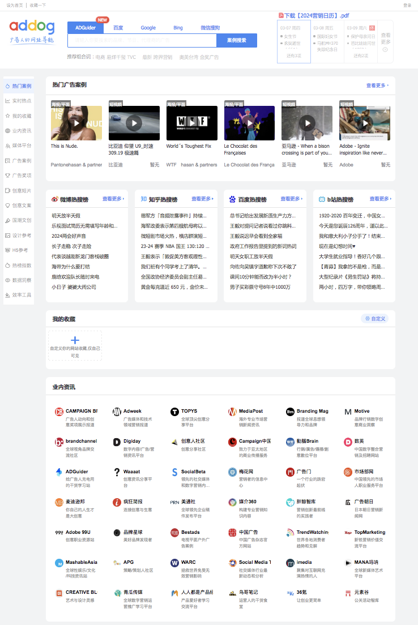This screenshot has width=418, height=625.
Task: Open the 热门案例 sidebar item
Action: (x=18, y=86)
